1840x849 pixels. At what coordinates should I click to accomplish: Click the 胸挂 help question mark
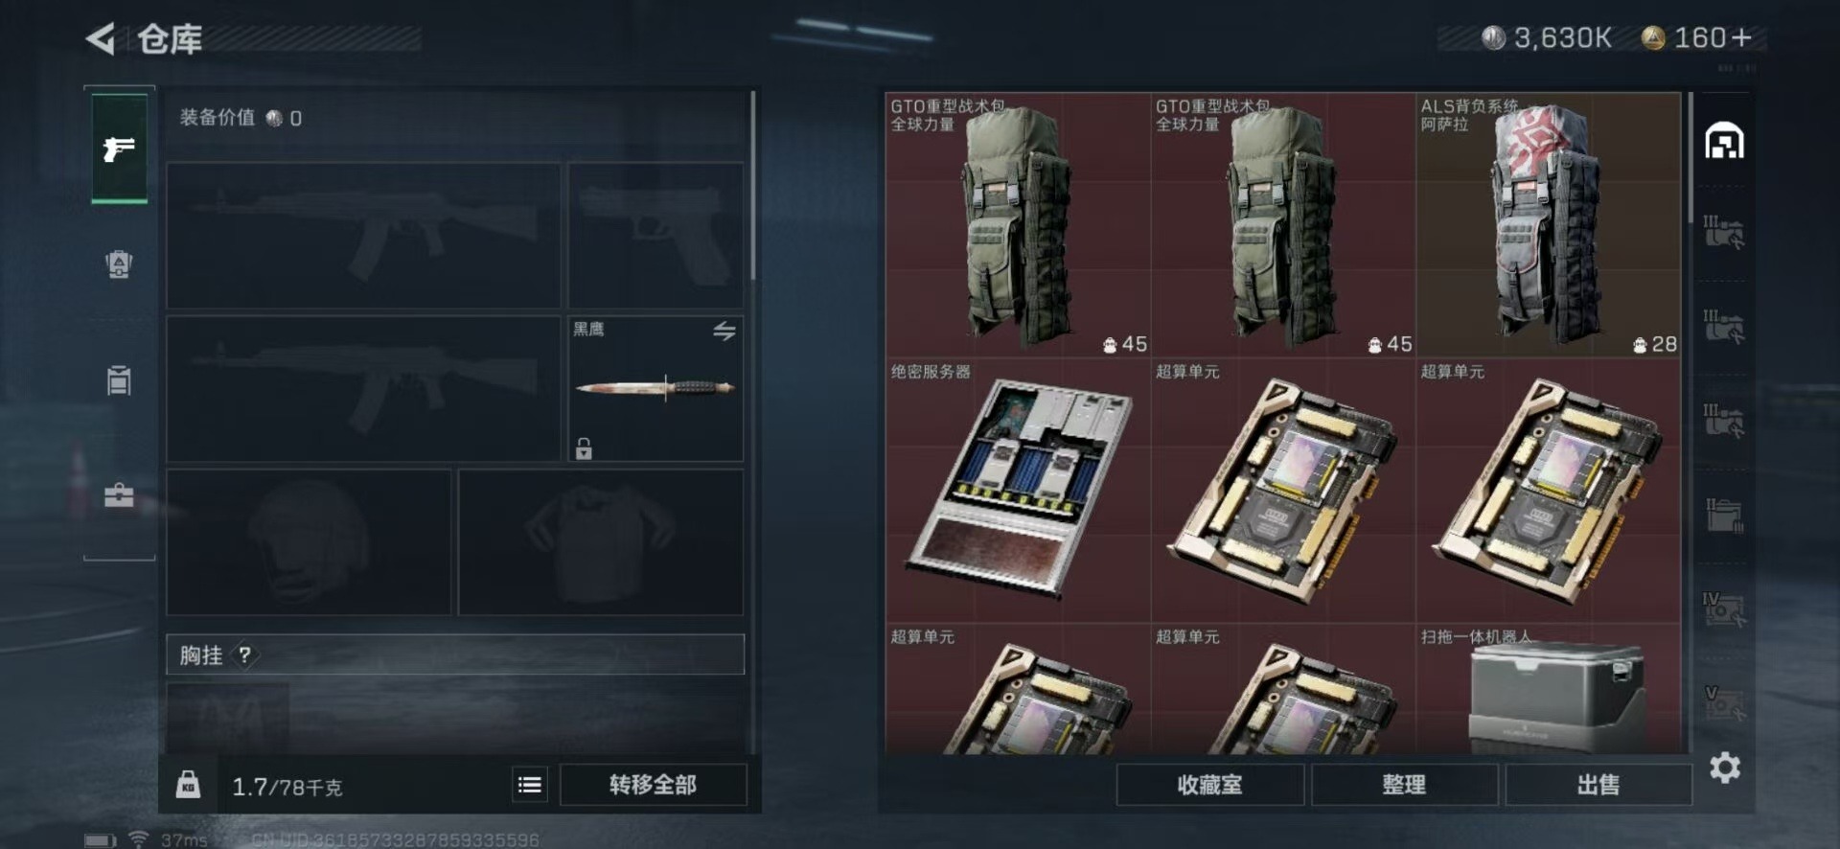[245, 655]
